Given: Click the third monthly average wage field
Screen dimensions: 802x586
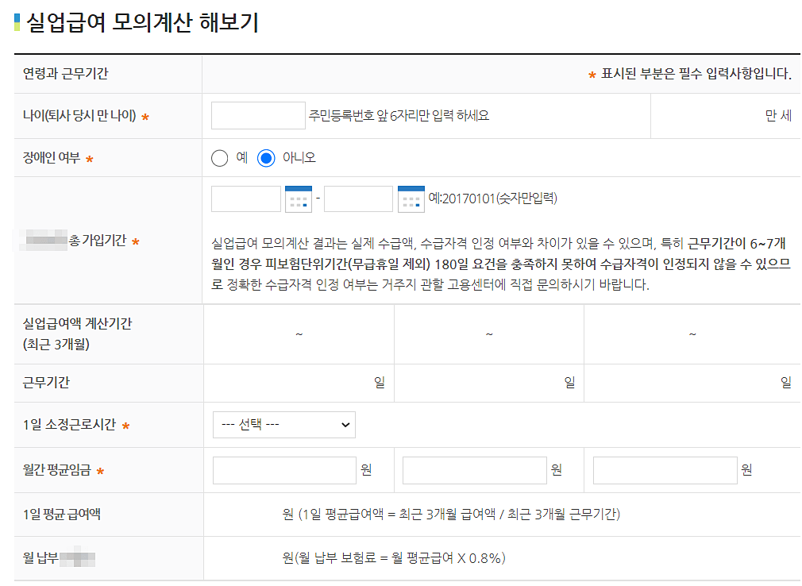Looking at the screenshot, I should (x=664, y=469).
